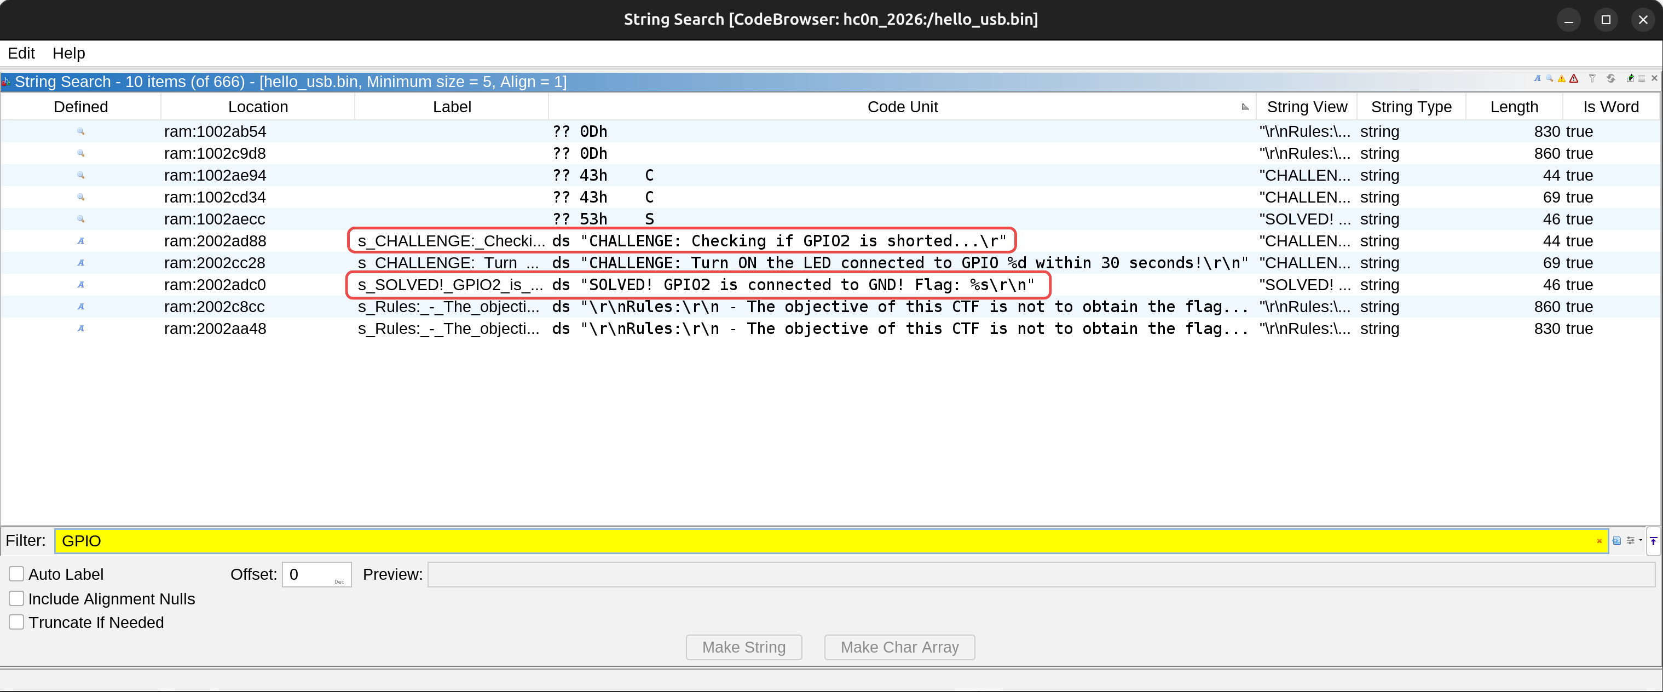
Task: Open the column filter dialog icon beside the filter
Action: tap(1616, 541)
